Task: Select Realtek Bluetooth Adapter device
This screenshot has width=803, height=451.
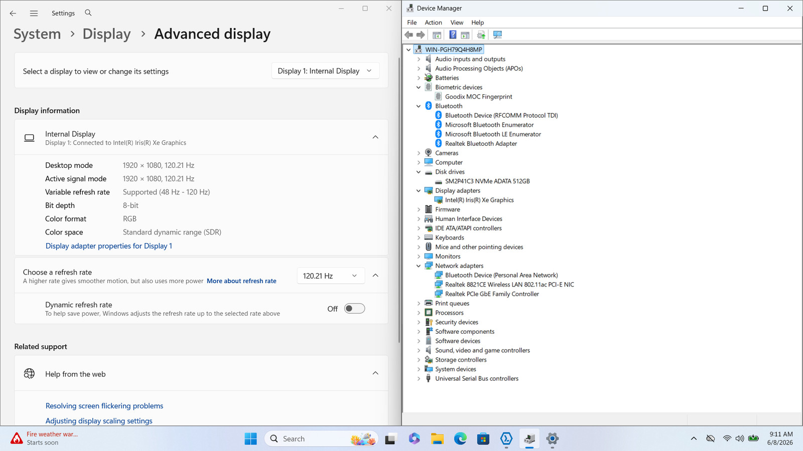Action: [x=481, y=144]
